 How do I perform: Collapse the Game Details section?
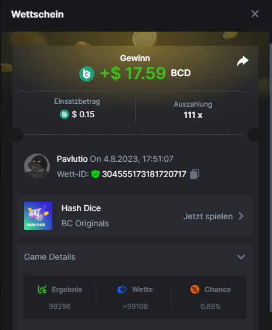click(241, 257)
